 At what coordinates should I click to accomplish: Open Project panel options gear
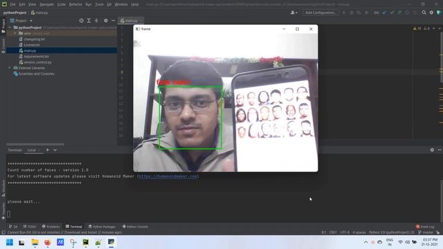point(106,21)
